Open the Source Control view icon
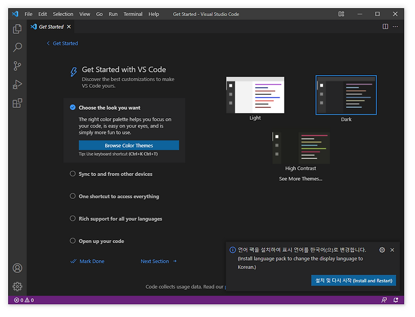Viewport: 415px width, 317px height. pos(18,66)
